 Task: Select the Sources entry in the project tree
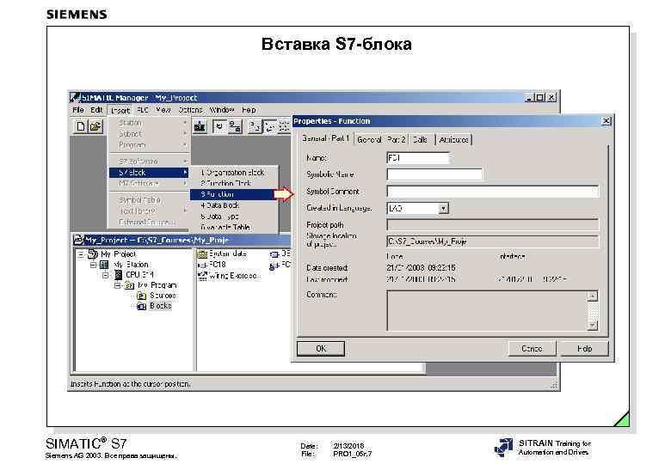[163, 296]
